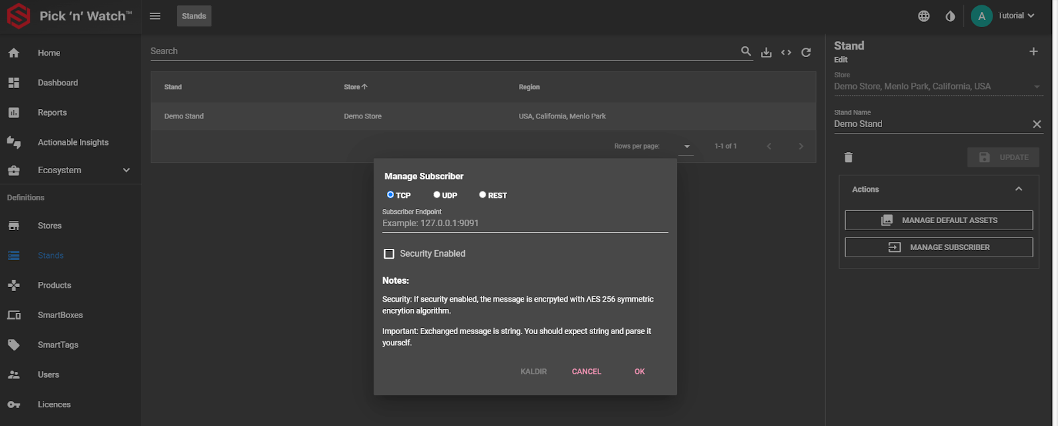This screenshot has height=426, width=1058.
Task: Collapse the Actions panel
Action: [1019, 189]
